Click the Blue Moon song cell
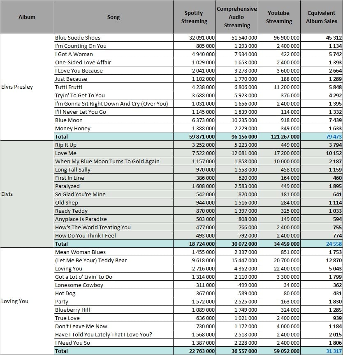 click(114, 120)
